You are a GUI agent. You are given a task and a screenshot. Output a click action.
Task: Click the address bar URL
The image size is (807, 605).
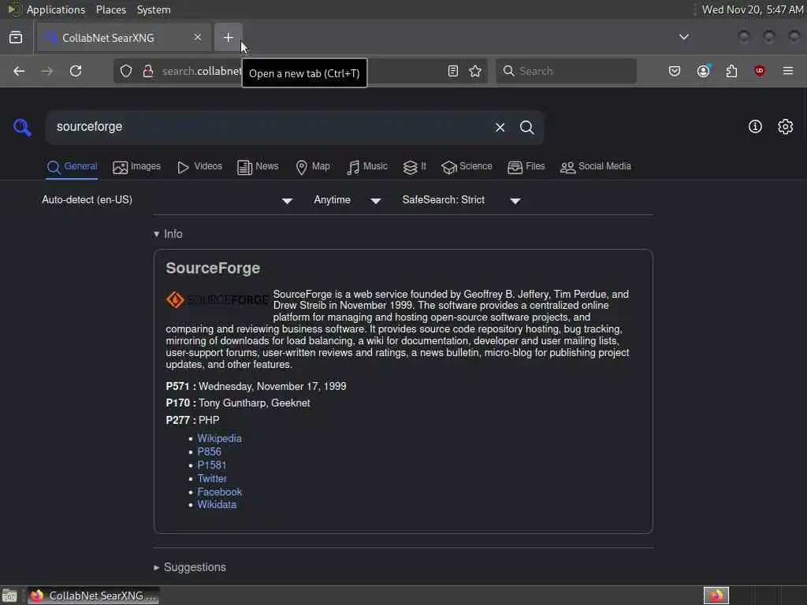[x=202, y=71]
